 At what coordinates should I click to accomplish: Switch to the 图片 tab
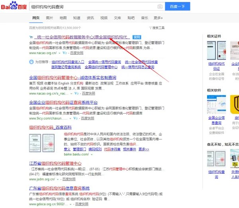(49, 18)
